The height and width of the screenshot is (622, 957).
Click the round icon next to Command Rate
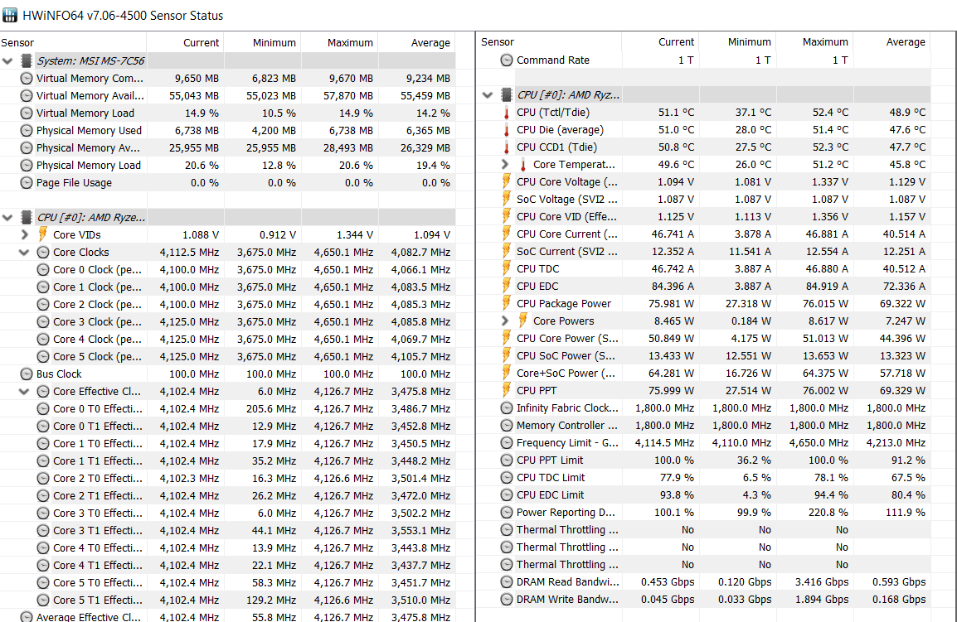[x=507, y=60]
